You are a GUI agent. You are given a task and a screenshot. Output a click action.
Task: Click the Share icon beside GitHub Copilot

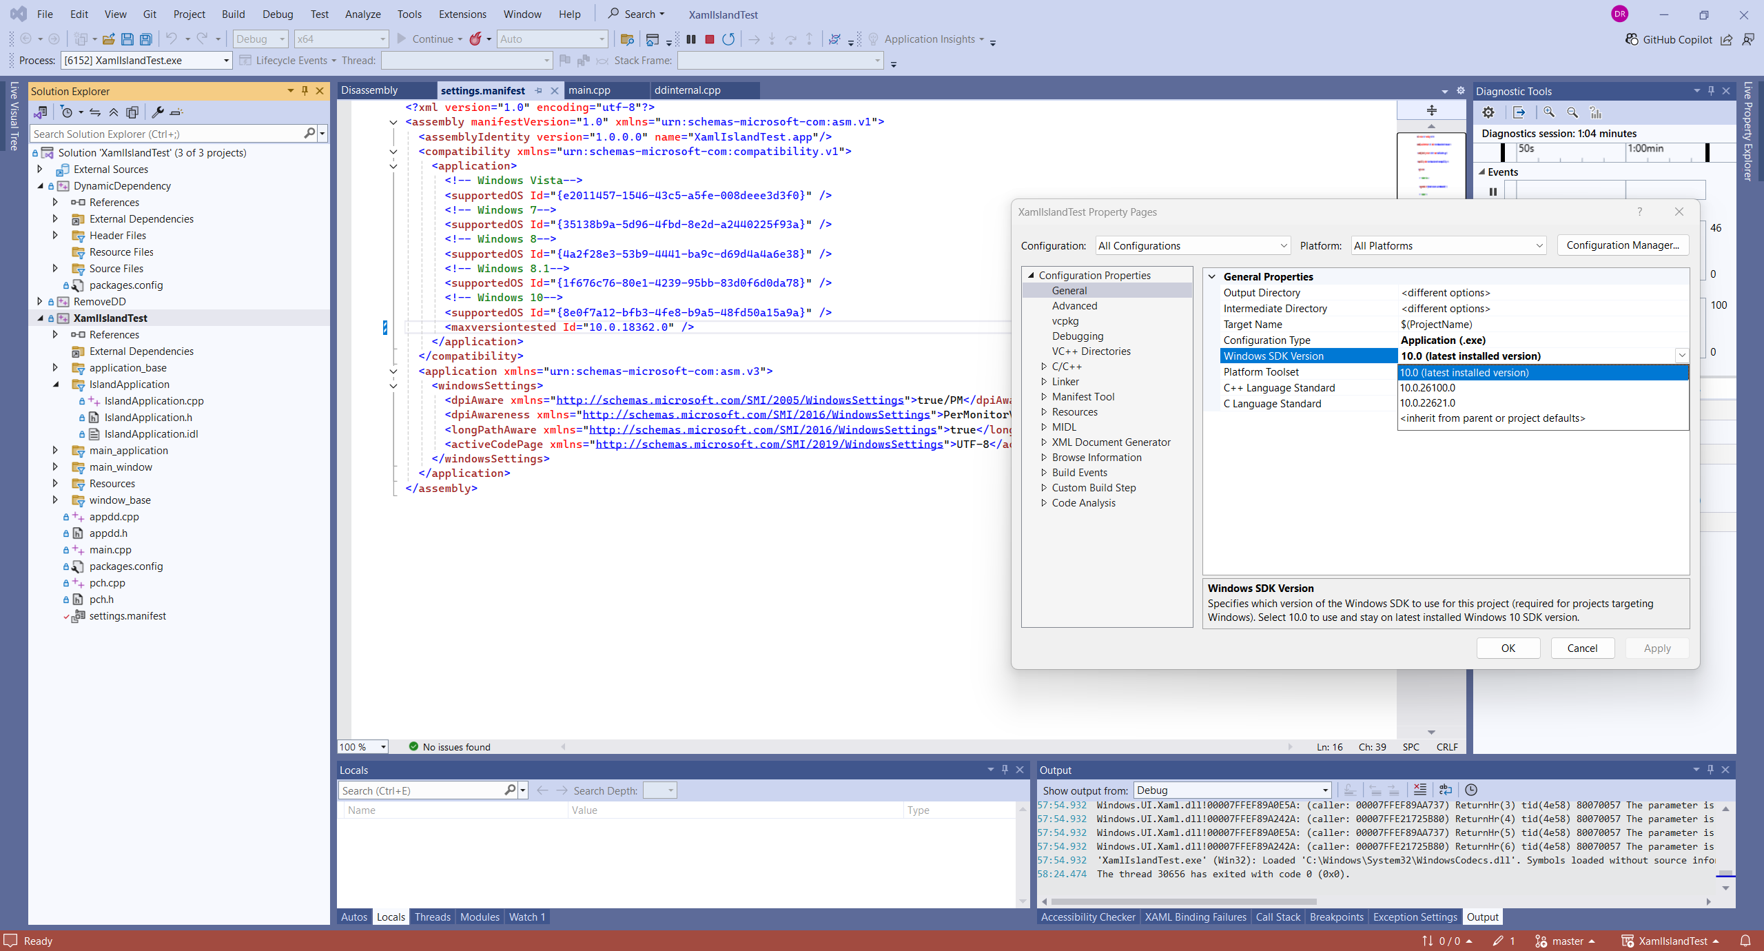point(1726,39)
